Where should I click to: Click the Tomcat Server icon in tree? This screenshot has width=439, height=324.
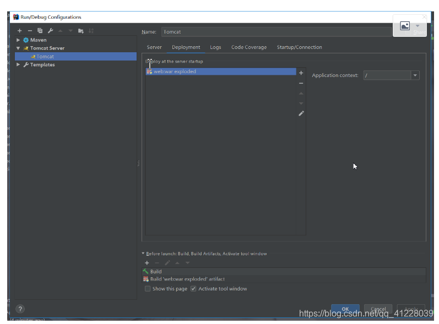click(26, 48)
